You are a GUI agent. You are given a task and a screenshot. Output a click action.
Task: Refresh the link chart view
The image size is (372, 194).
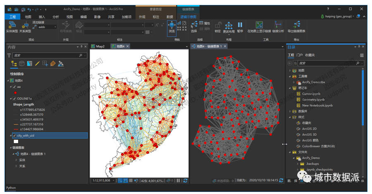pos(281,180)
